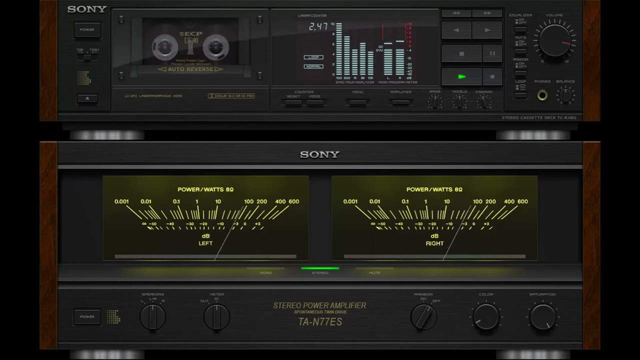640x360 pixels.
Task: Click the left power/watts VU meter
Action: coord(205,218)
